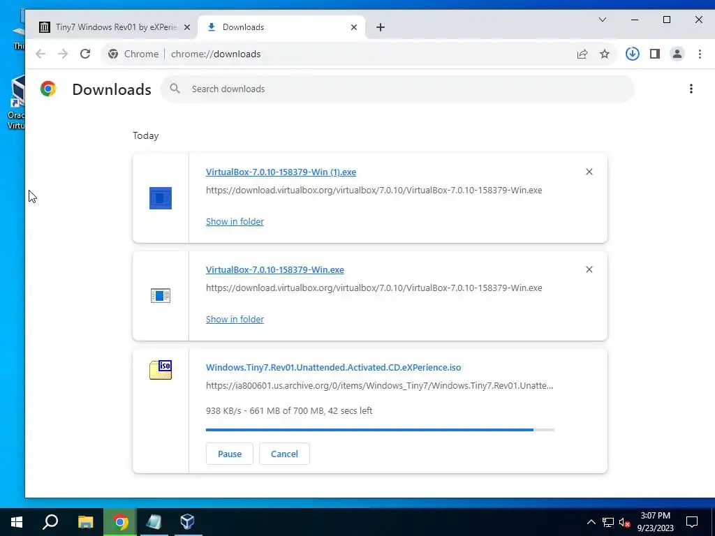Viewport: 715px width, 536px height.
Task: Reload the downloads page
Action: tap(85, 54)
